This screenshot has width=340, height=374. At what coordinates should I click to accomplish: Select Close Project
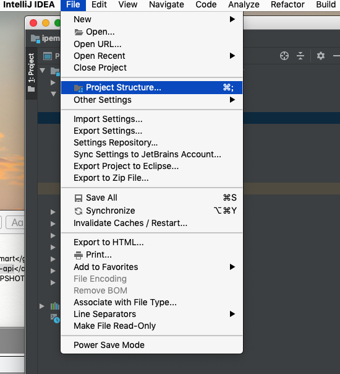pos(151,67)
